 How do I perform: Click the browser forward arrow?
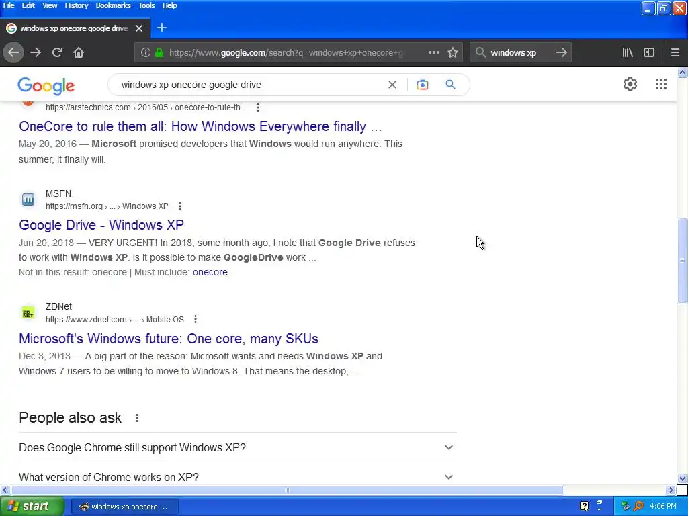tap(36, 52)
